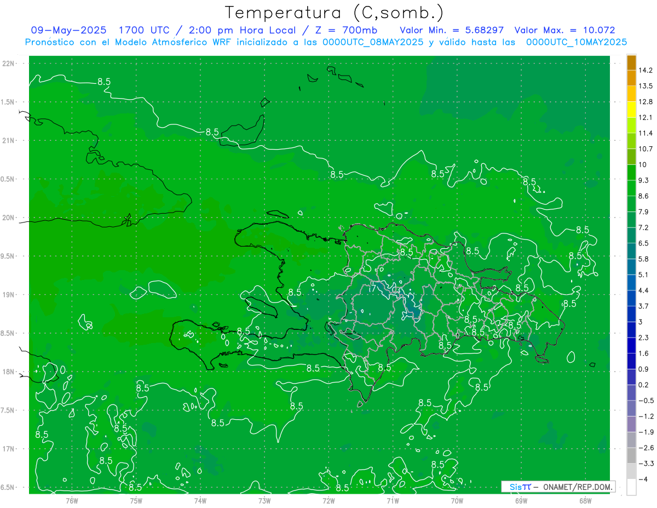657x508 pixels.
Task: Select dark orange swatch above 14.2
Action: pyautogui.click(x=631, y=62)
